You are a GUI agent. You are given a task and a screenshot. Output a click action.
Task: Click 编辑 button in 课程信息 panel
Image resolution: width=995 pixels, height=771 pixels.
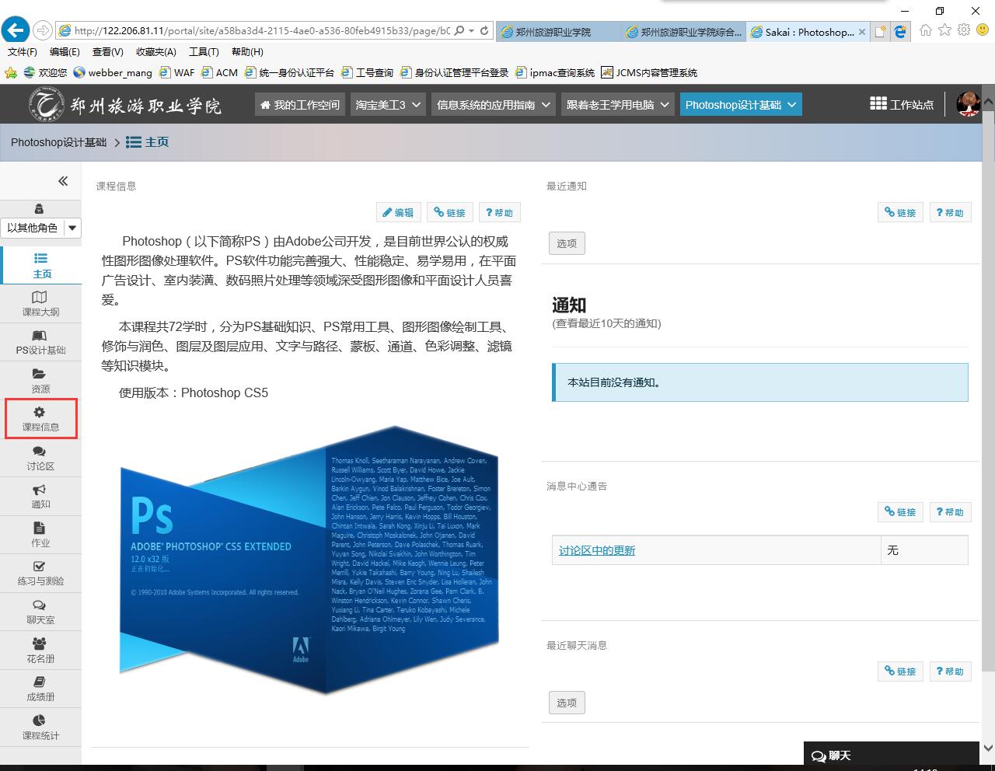(x=398, y=212)
